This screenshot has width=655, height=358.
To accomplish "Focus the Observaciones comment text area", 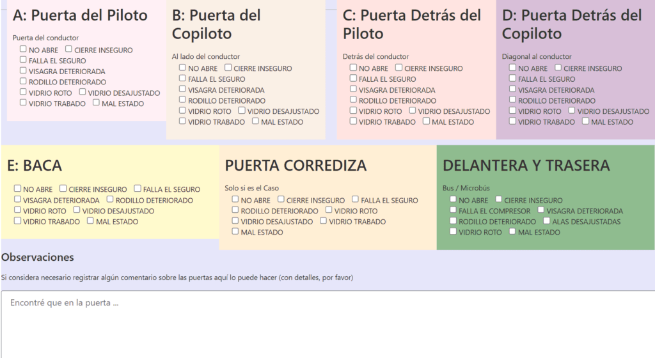I will click(328, 324).
